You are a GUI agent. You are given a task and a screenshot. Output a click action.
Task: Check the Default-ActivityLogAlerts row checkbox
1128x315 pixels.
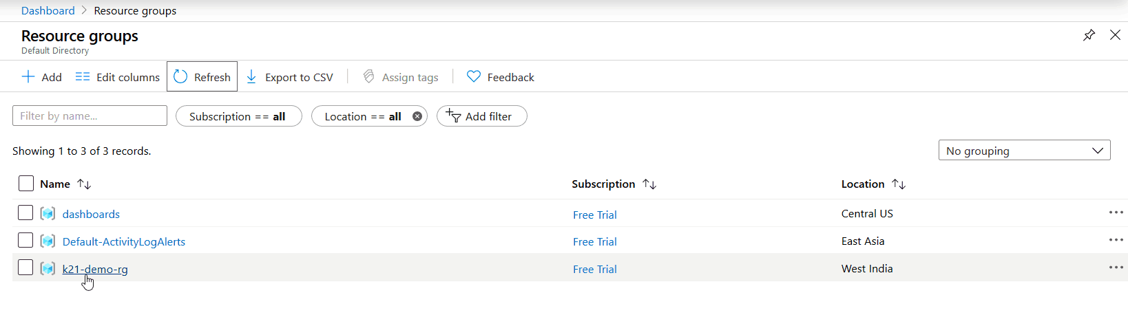pos(25,240)
